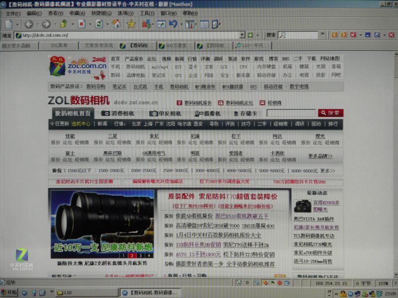Switch to the previous tab with orange left arrow
The height and width of the screenshot is (298, 398).
(334, 35)
